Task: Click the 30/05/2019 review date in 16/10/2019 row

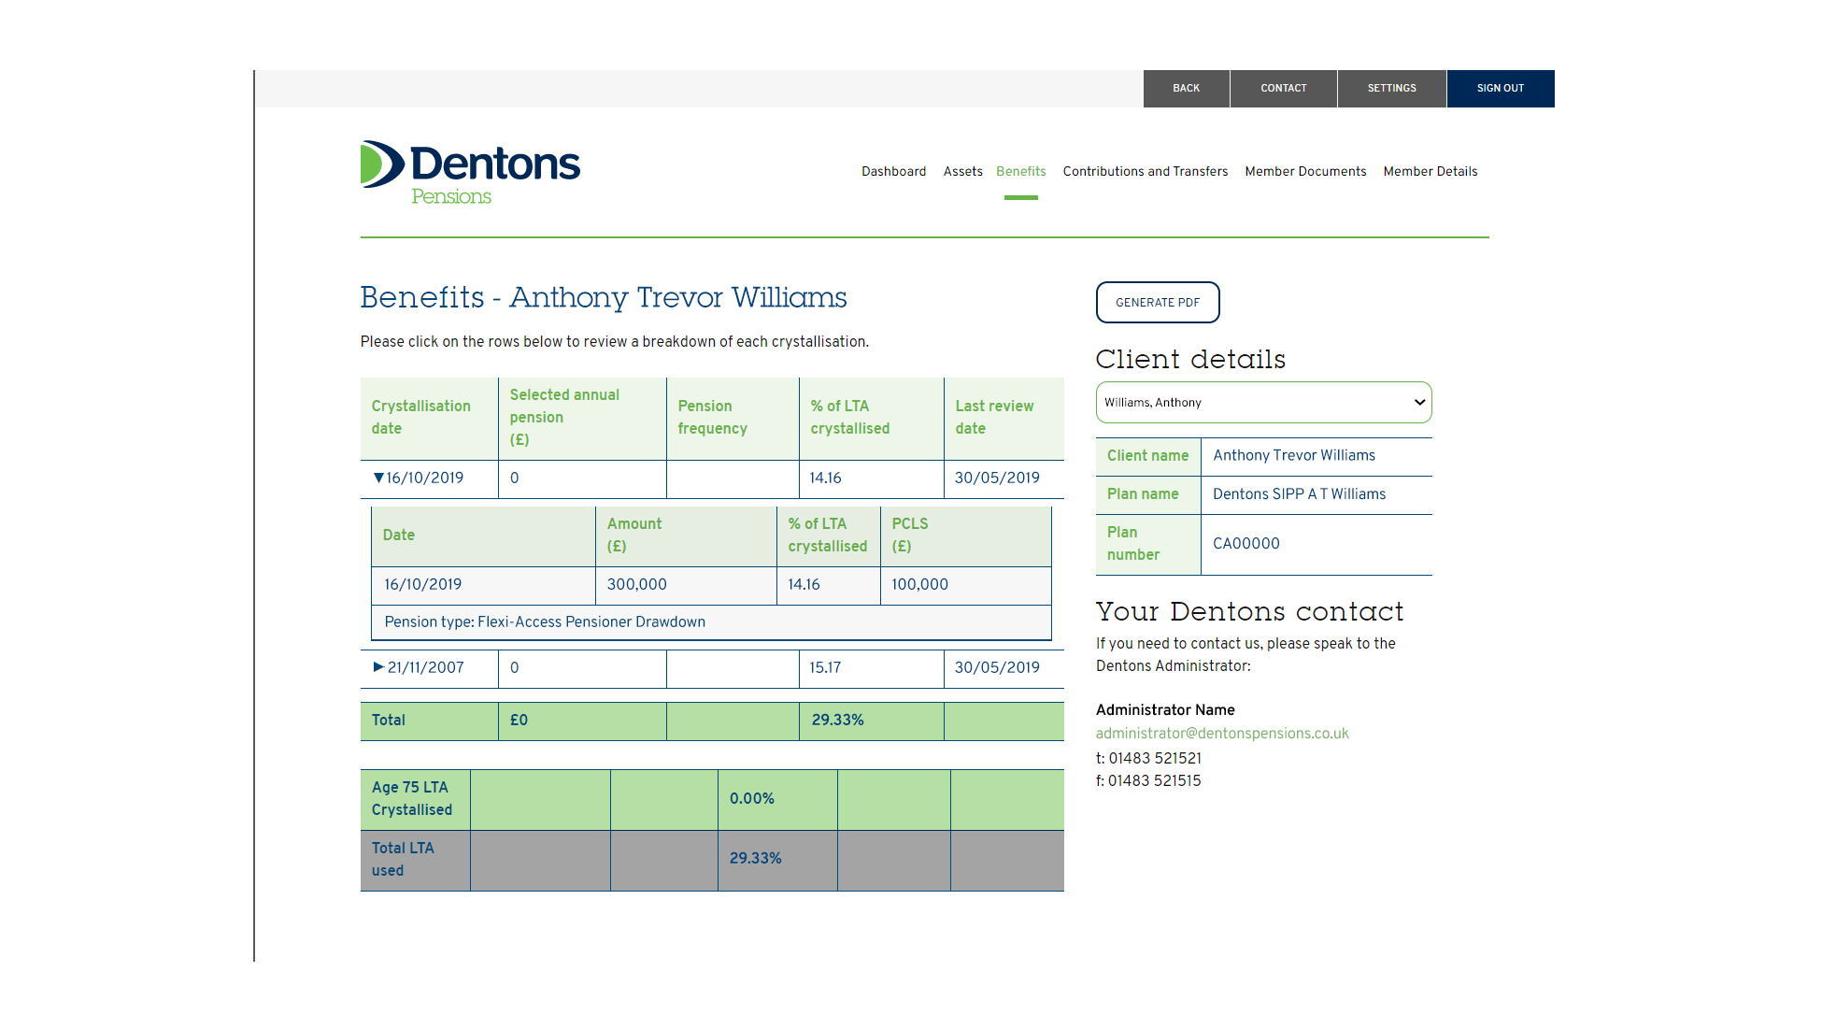Action: click(997, 478)
